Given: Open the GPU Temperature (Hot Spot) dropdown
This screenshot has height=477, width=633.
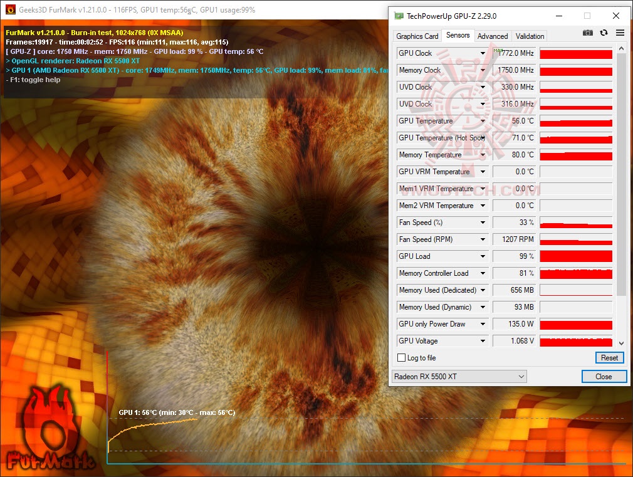Looking at the screenshot, I should (483, 138).
